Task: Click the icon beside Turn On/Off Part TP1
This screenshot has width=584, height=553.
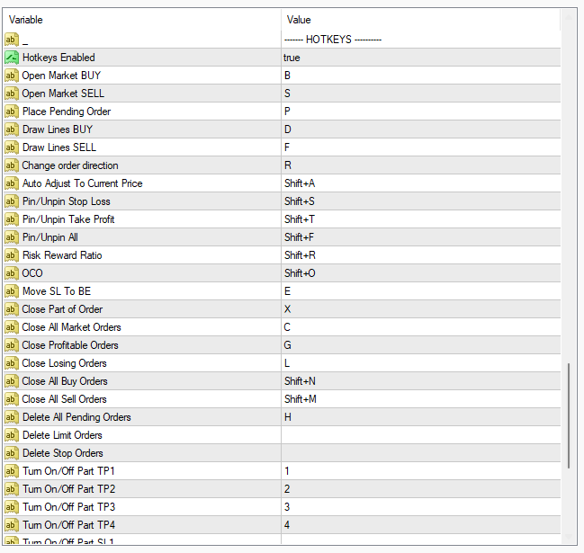Action: click(12, 471)
